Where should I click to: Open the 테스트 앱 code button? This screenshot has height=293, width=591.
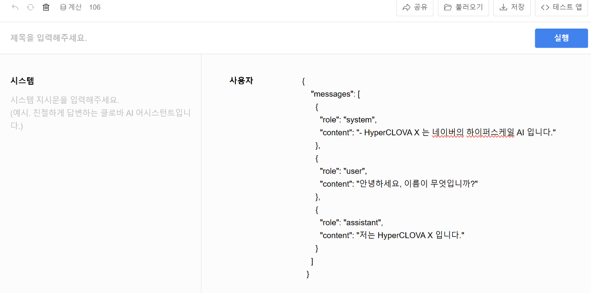(x=561, y=7)
